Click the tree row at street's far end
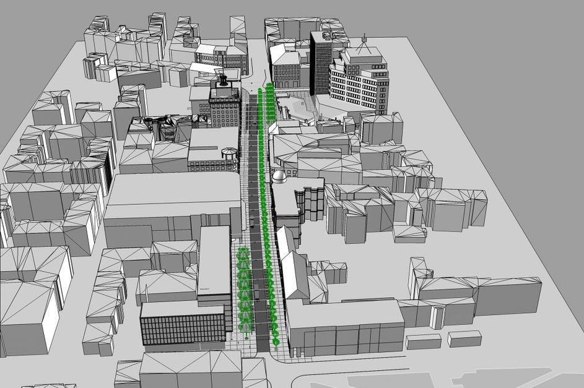584x388 pixels. pyautogui.click(x=269, y=99)
